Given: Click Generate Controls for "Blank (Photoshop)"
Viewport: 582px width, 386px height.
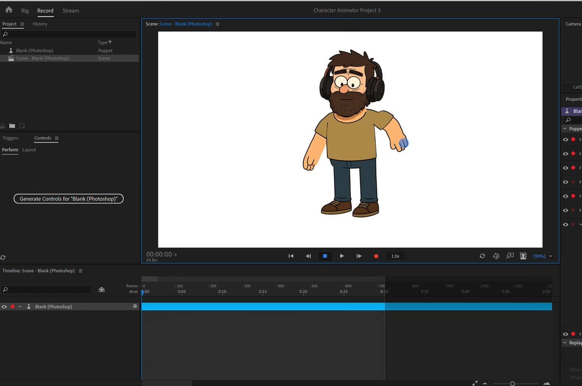Looking at the screenshot, I should (68, 199).
